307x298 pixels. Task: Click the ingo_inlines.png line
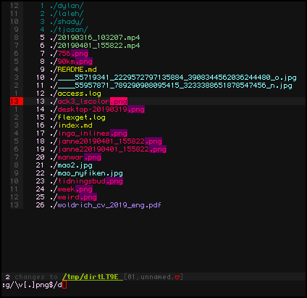88,133
